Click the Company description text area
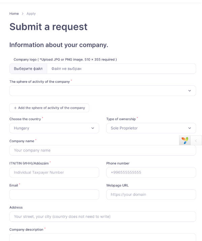Image resolution: width=202 pixels, height=241 pixels. click(103, 237)
